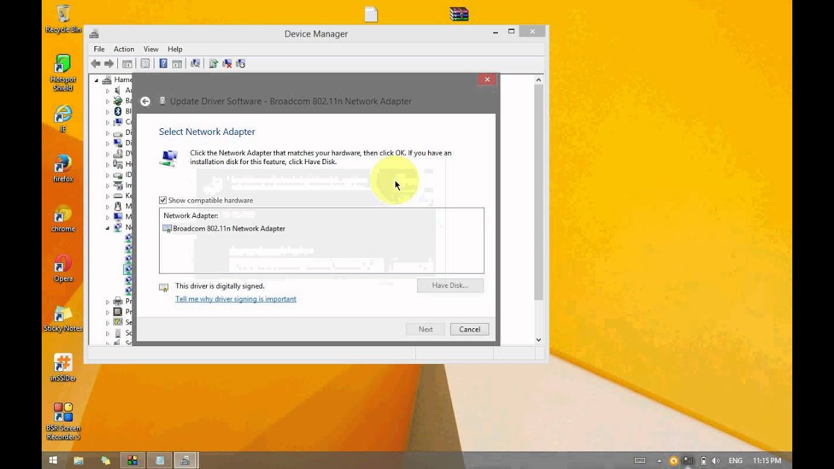Open Recycle Bin on the desktop
The width and height of the screenshot is (834, 469).
63,19
